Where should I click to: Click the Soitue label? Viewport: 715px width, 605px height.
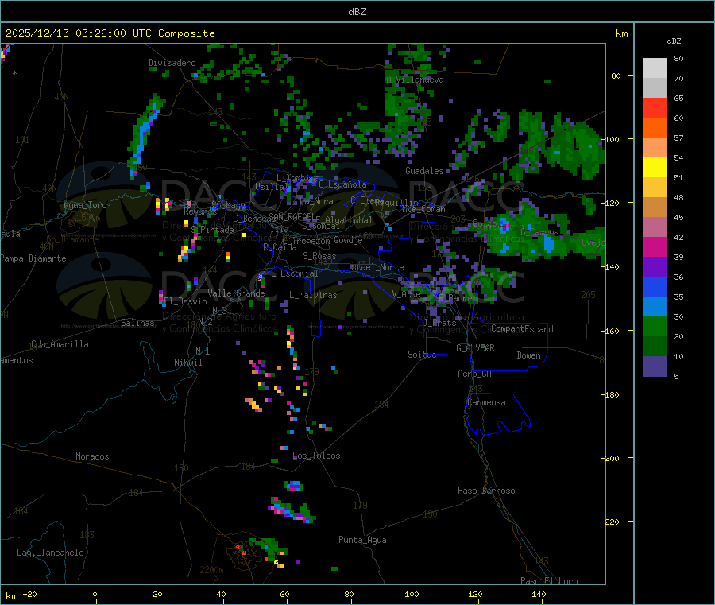[422, 355]
